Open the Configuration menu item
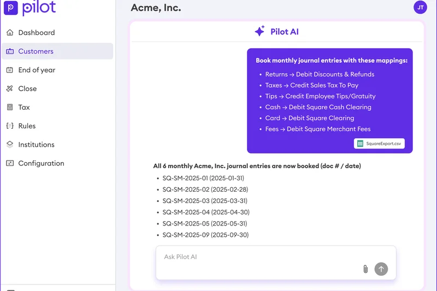 click(x=41, y=163)
